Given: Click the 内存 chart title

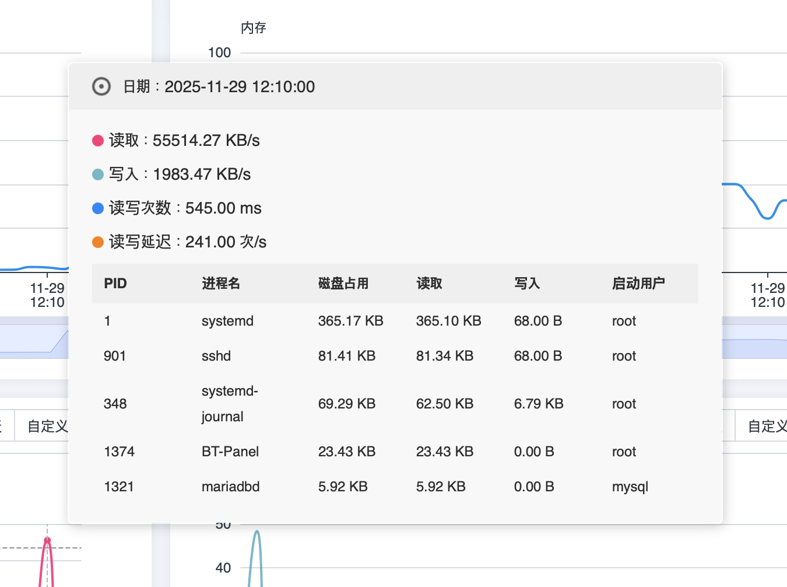Looking at the screenshot, I should pos(253,27).
